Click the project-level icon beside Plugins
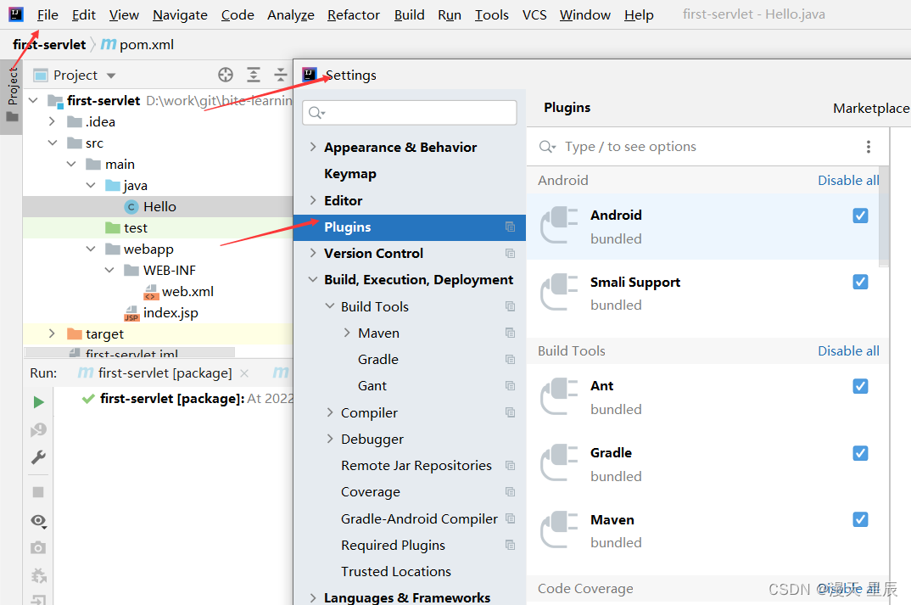Viewport: 911px width, 605px height. pyautogui.click(x=510, y=227)
